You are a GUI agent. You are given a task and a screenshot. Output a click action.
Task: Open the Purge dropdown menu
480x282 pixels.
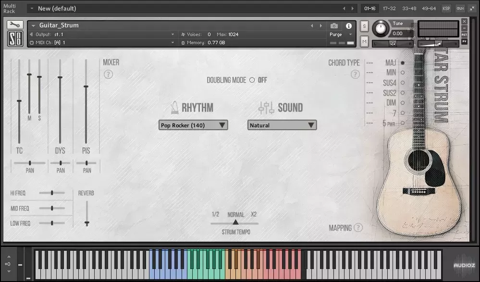tap(341, 35)
